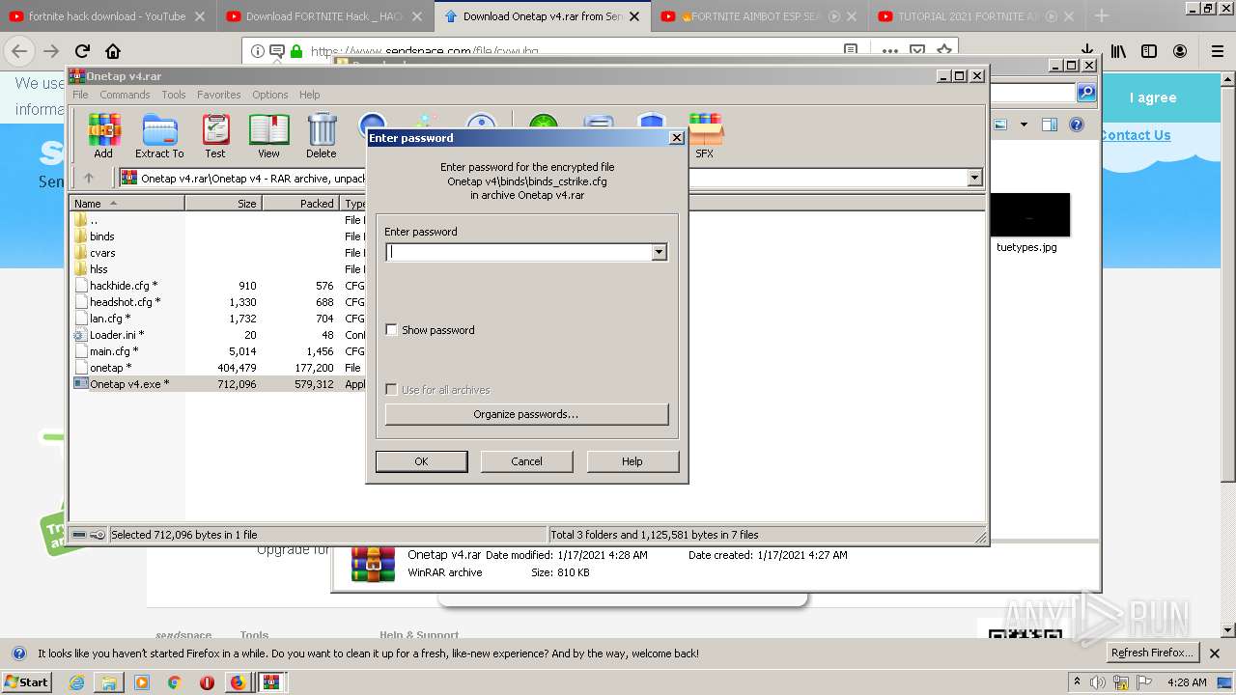
Task: Sort WinRAR list by Name column
Action: coord(127,204)
